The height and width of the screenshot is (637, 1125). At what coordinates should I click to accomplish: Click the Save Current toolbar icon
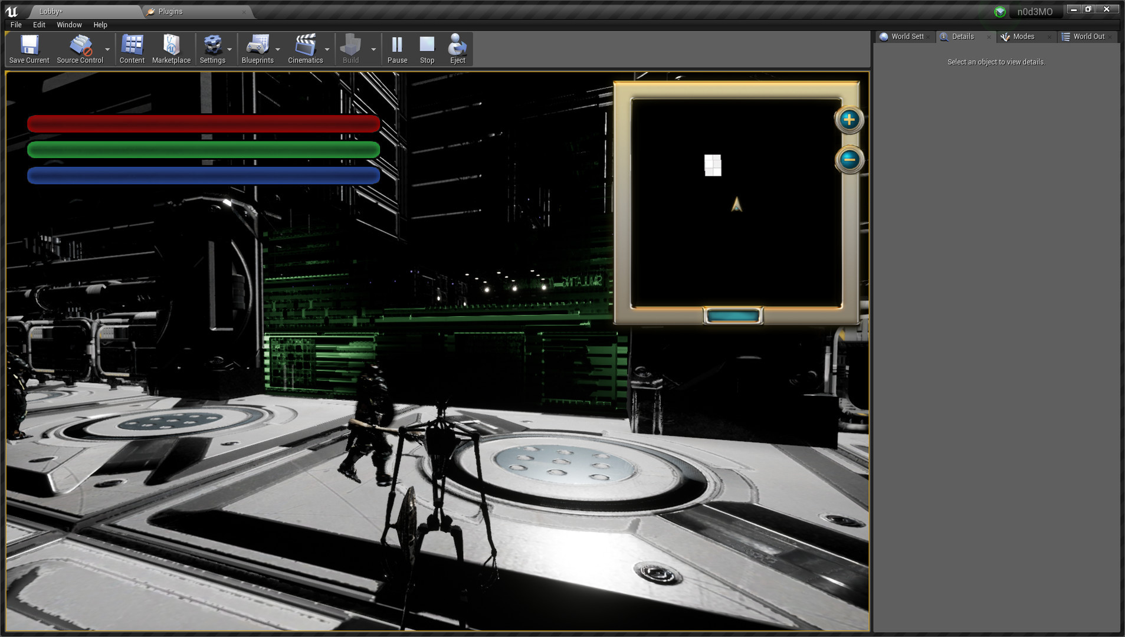tap(29, 49)
